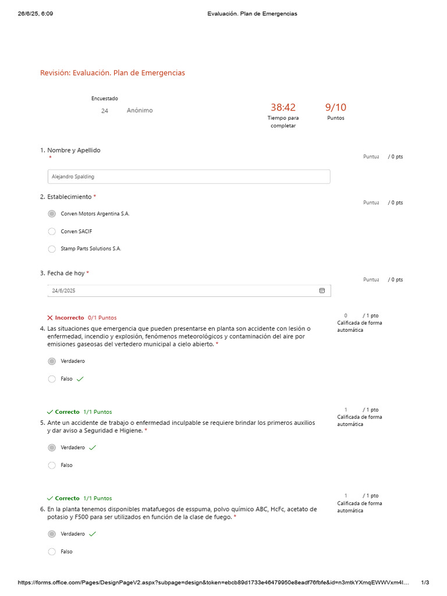Click the Revisión: Evaluación. Plan de Emergencias heading
Image resolution: width=447 pixels, height=596 pixels.
[x=112, y=73]
